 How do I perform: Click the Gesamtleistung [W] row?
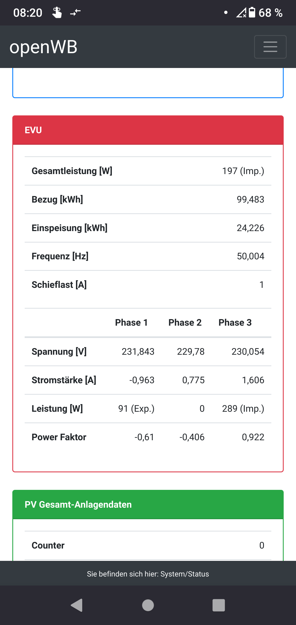click(x=148, y=171)
